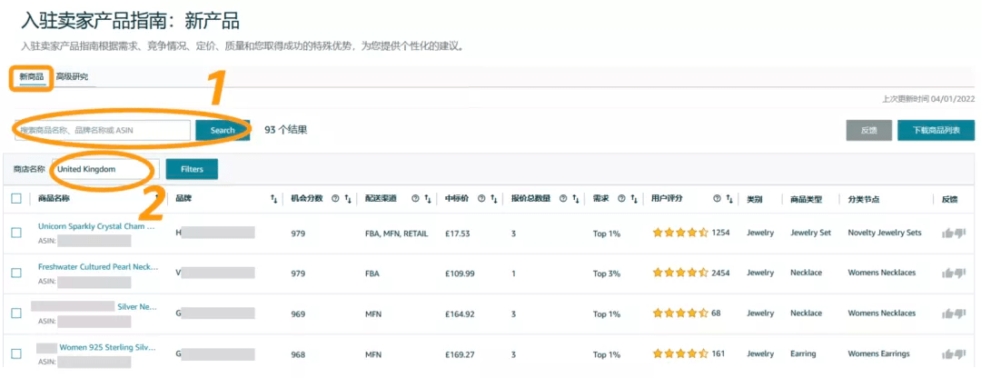Sort by 需求 using its sort arrows
The width and height of the screenshot is (981, 378).
tap(633, 198)
